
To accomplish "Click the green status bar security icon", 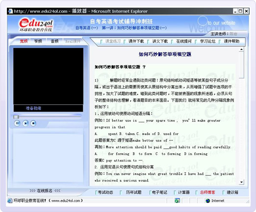I will click(177, 201).
